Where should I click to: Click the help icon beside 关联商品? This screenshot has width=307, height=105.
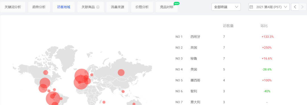[98, 7]
